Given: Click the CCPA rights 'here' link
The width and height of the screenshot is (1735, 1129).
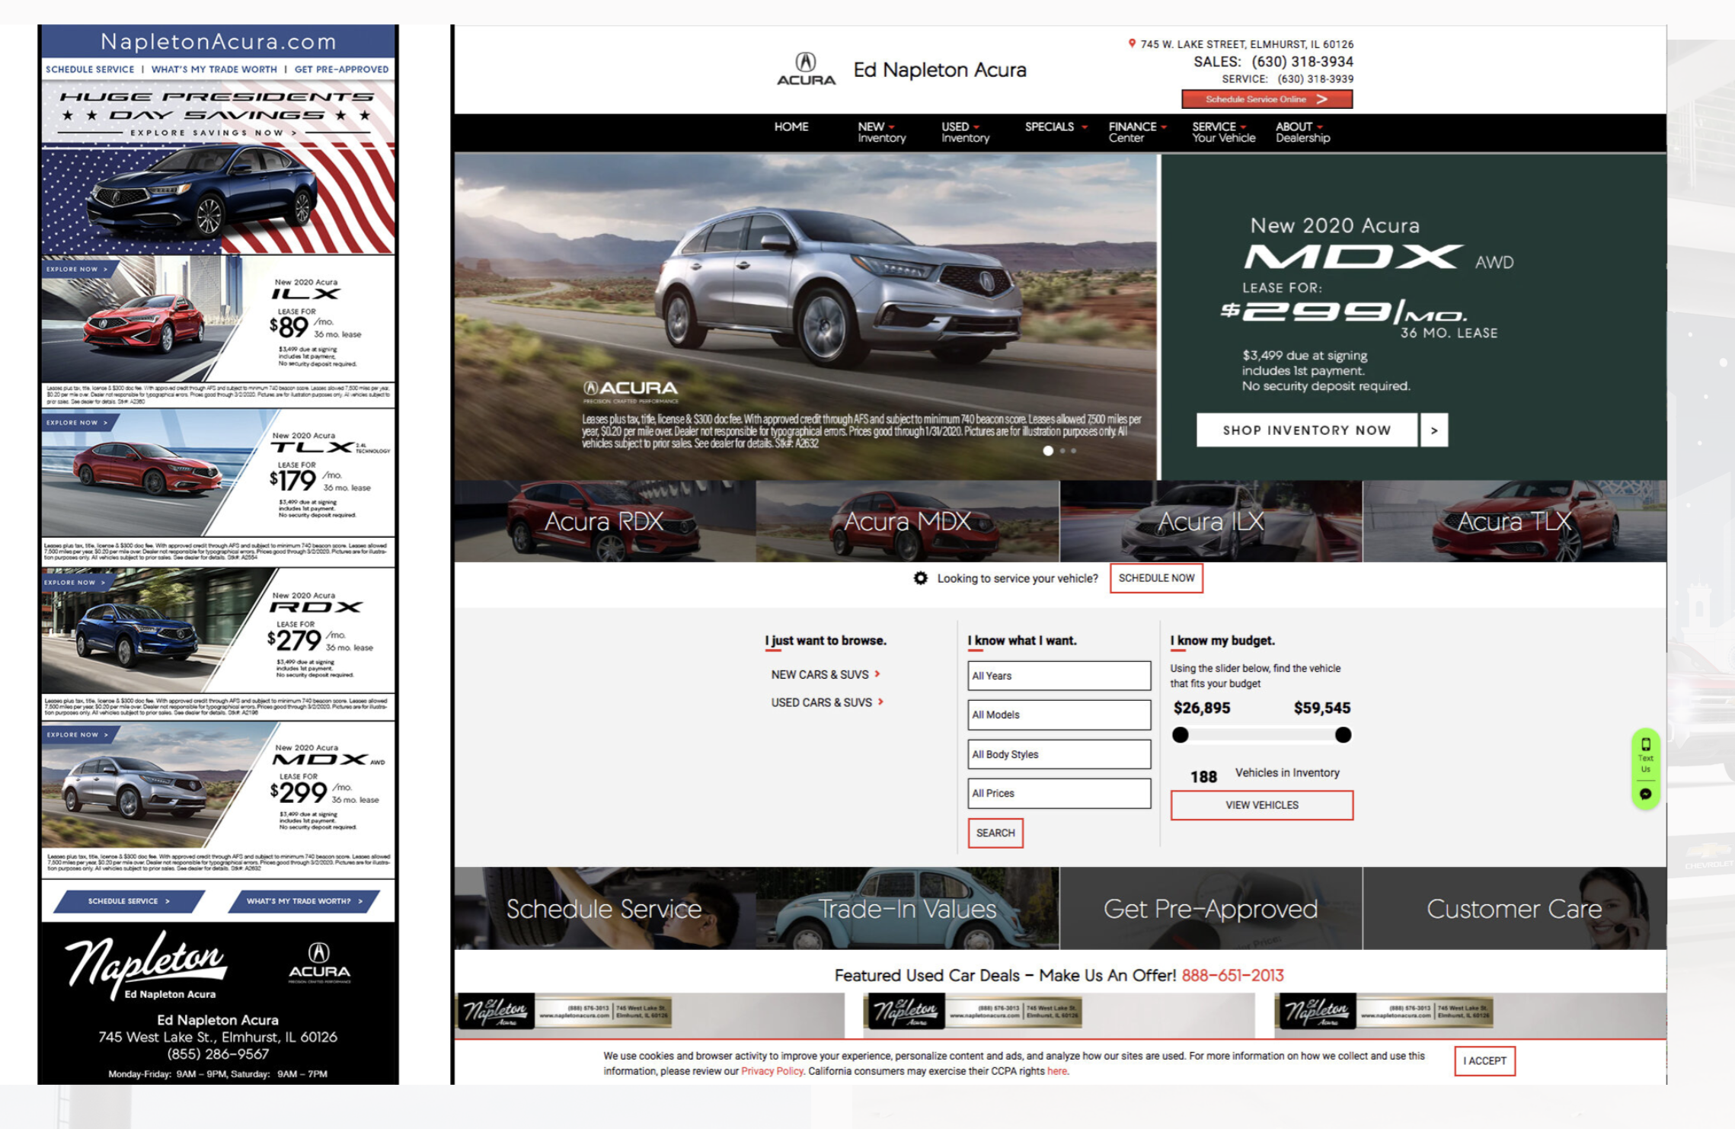Looking at the screenshot, I should [1056, 1071].
